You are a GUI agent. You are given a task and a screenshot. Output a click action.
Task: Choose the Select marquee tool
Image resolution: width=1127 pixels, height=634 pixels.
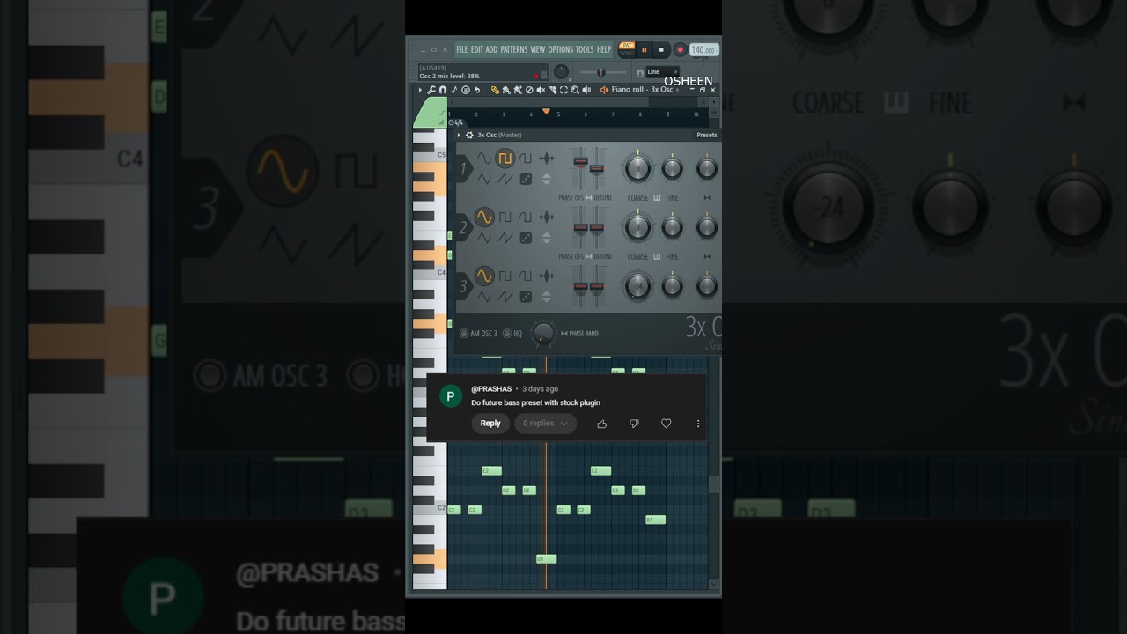tap(563, 90)
